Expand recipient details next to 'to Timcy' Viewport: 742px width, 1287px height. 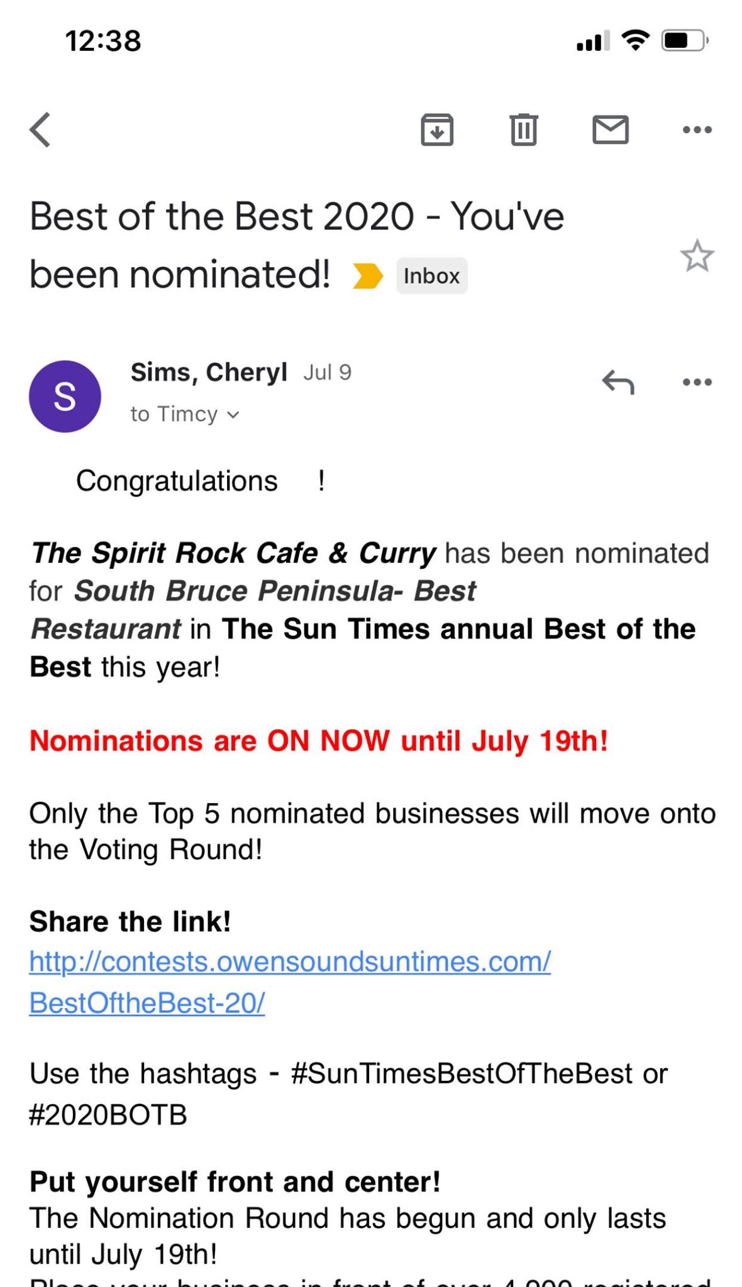click(233, 415)
